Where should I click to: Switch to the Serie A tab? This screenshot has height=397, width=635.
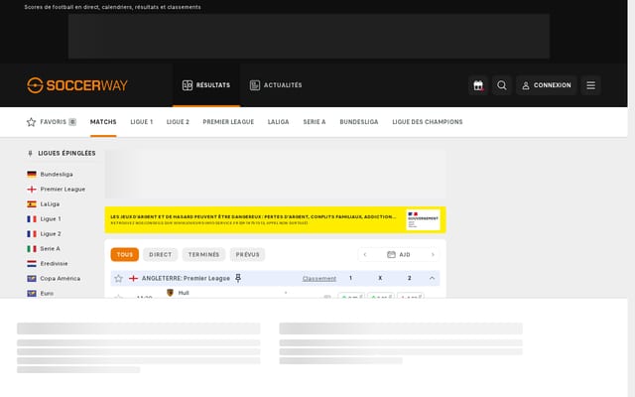315,122
